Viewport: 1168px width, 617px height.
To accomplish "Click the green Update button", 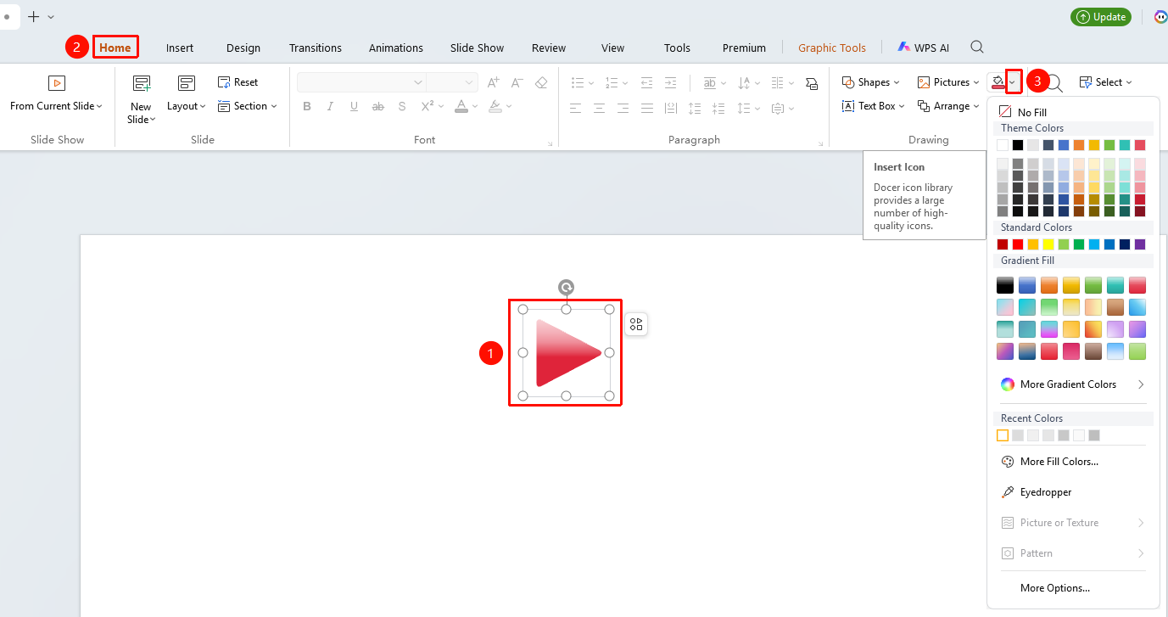I will pyautogui.click(x=1103, y=17).
